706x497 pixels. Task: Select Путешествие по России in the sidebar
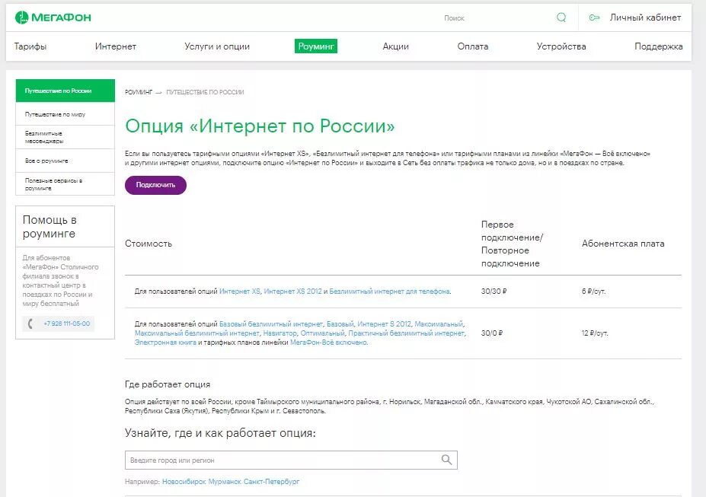point(65,91)
